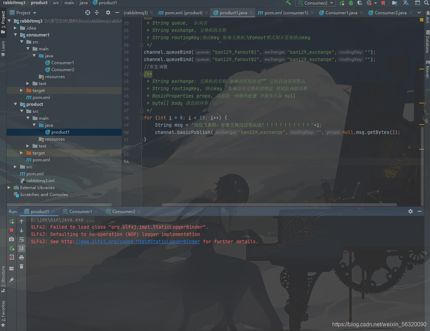Image resolution: width=430 pixels, height=331 pixels.
Task: Expand the .idea folder
Action: pyautogui.click(x=15, y=28)
